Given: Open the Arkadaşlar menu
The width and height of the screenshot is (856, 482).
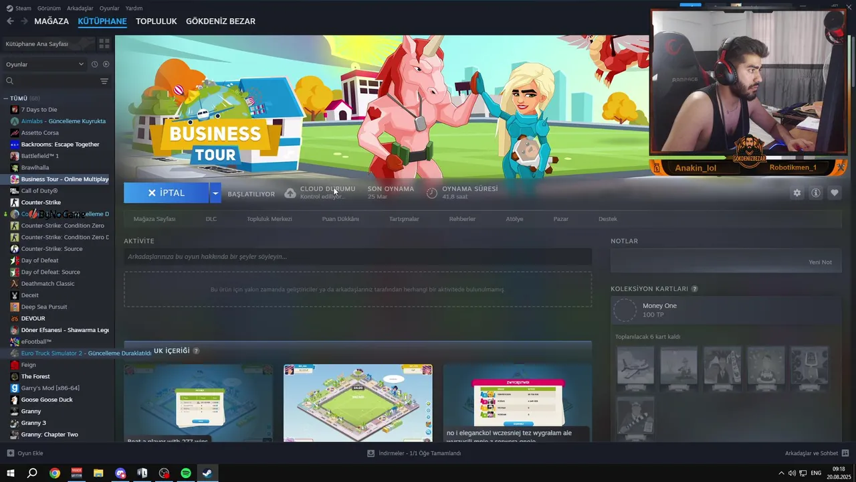Looking at the screenshot, I should (x=80, y=8).
